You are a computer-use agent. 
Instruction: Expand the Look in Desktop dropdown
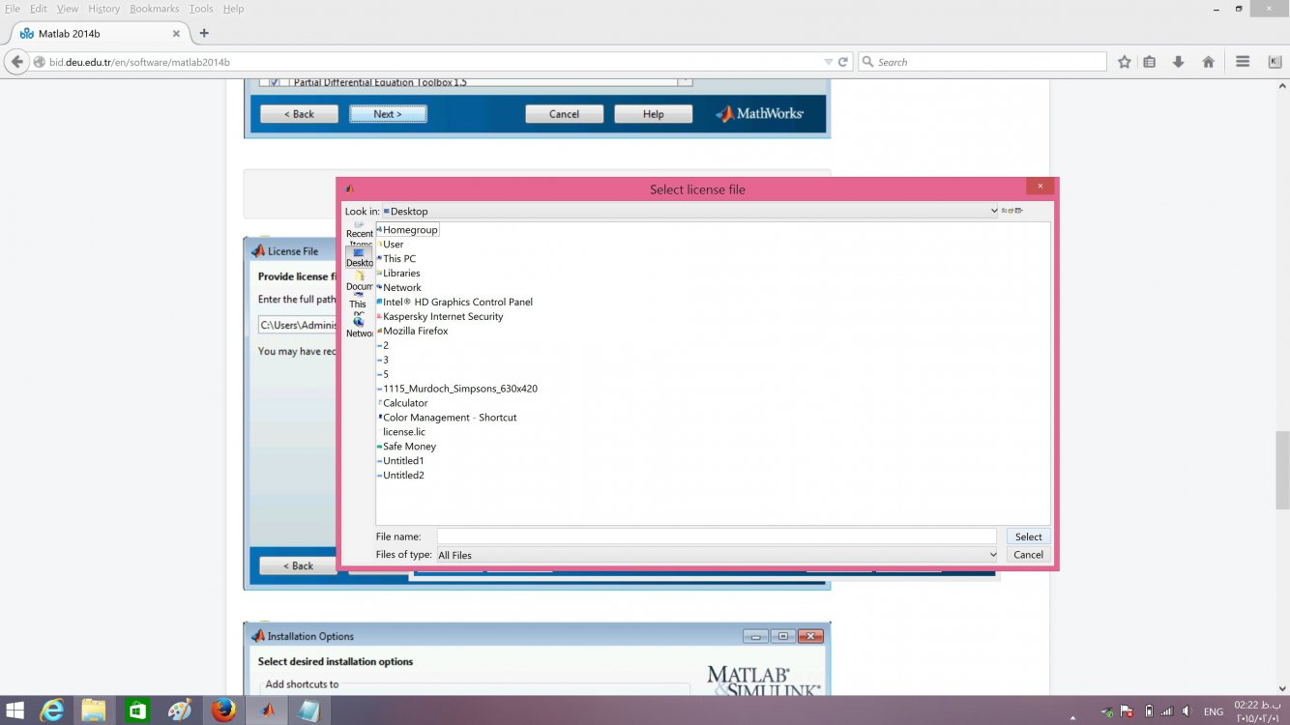click(x=992, y=211)
